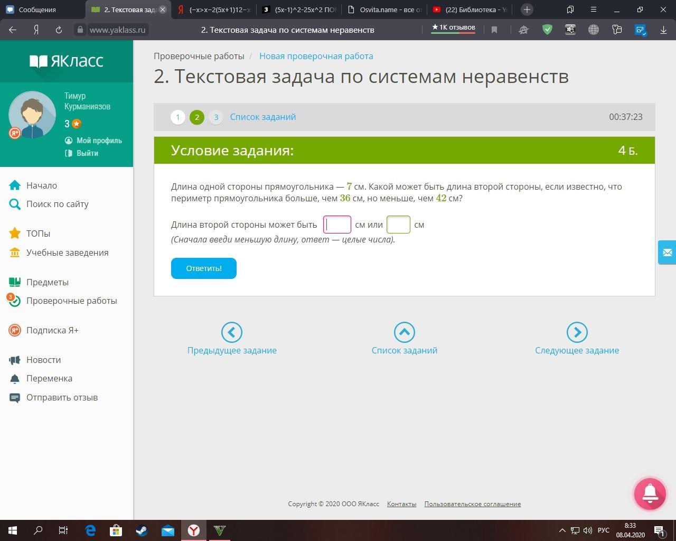Open Проверочные работы in the sidebar
Viewport: 676px width, 541px height.
click(72, 301)
